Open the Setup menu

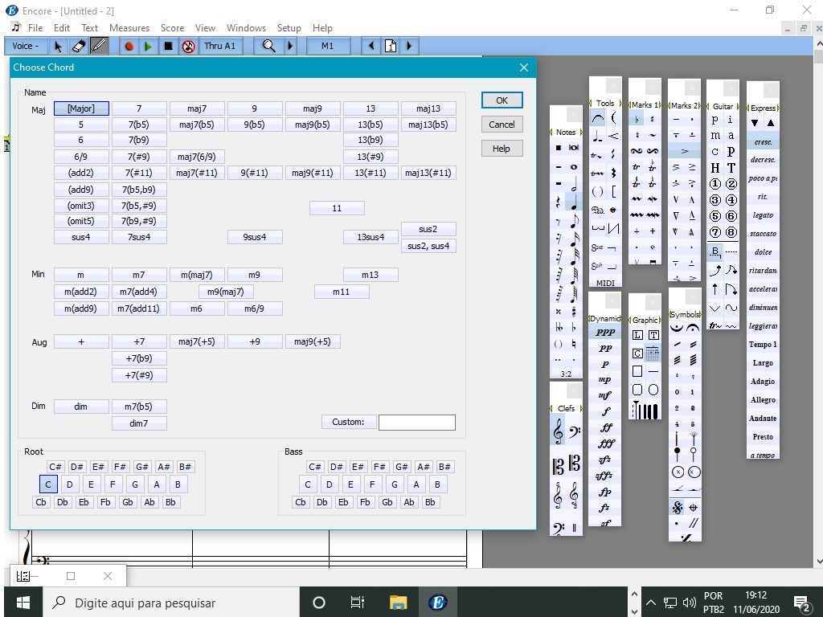pos(289,28)
